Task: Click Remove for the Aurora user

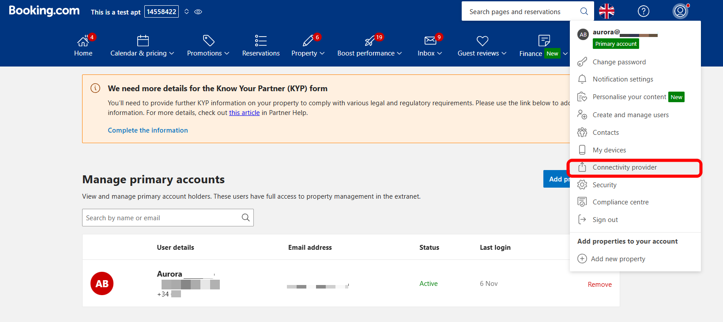Action: [x=599, y=285]
